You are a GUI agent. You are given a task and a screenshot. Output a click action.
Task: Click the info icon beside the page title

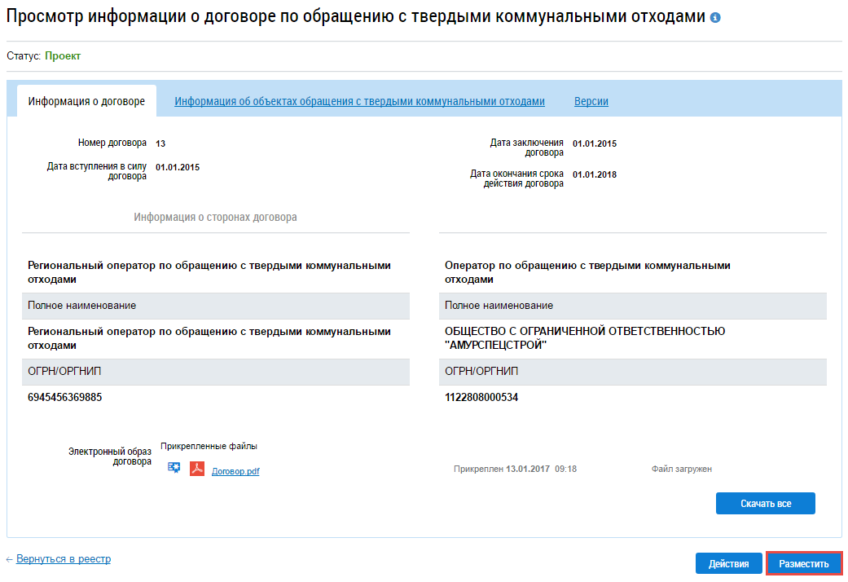coord(715,17)
